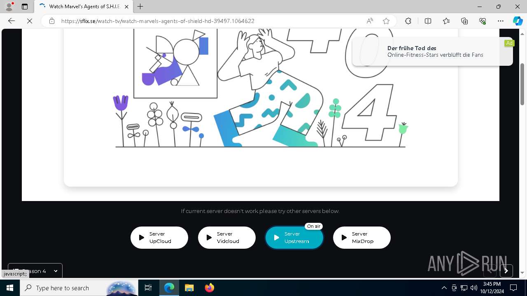Show hidden system tray icons
This screenshot has height=296, width=527.
coord(444,288)
